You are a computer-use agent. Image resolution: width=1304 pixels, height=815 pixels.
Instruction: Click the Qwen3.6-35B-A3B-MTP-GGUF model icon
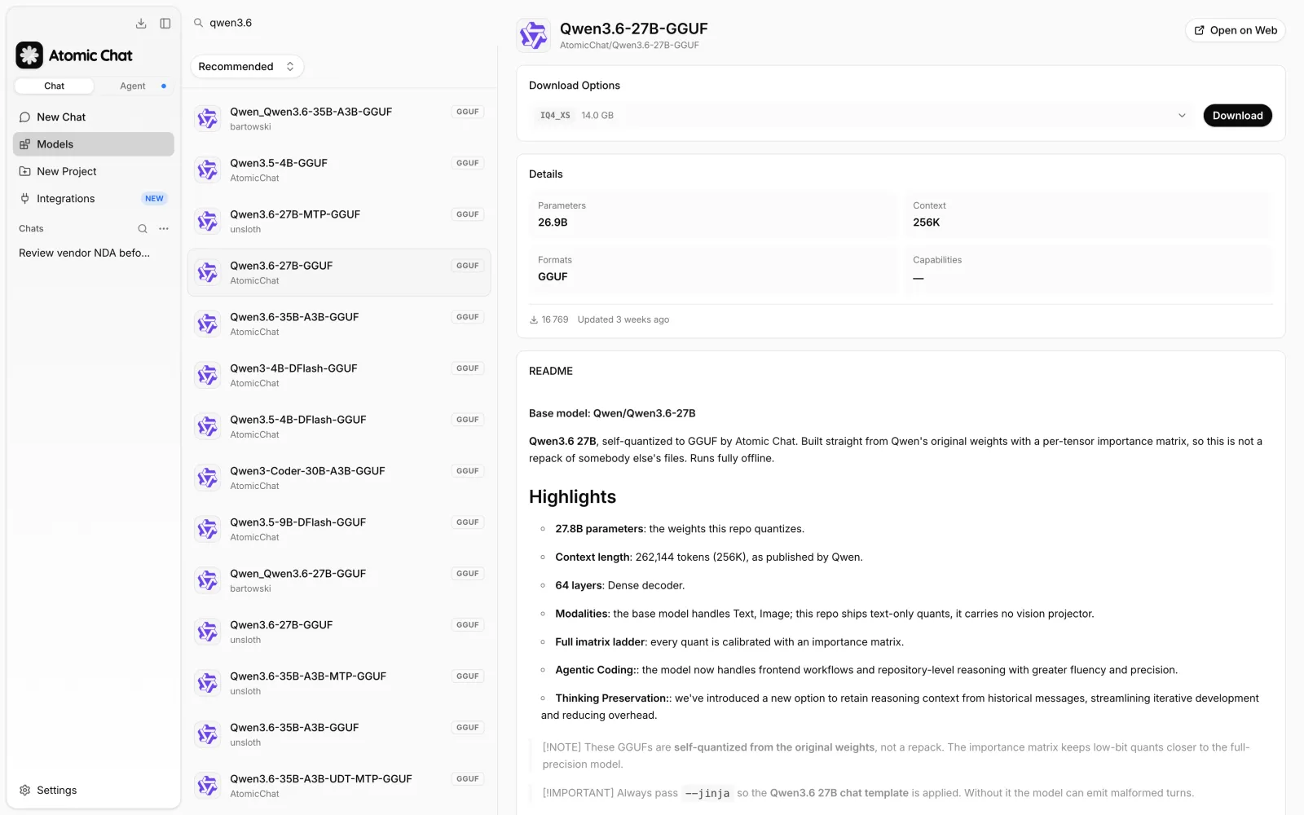[x=208, y=683]
